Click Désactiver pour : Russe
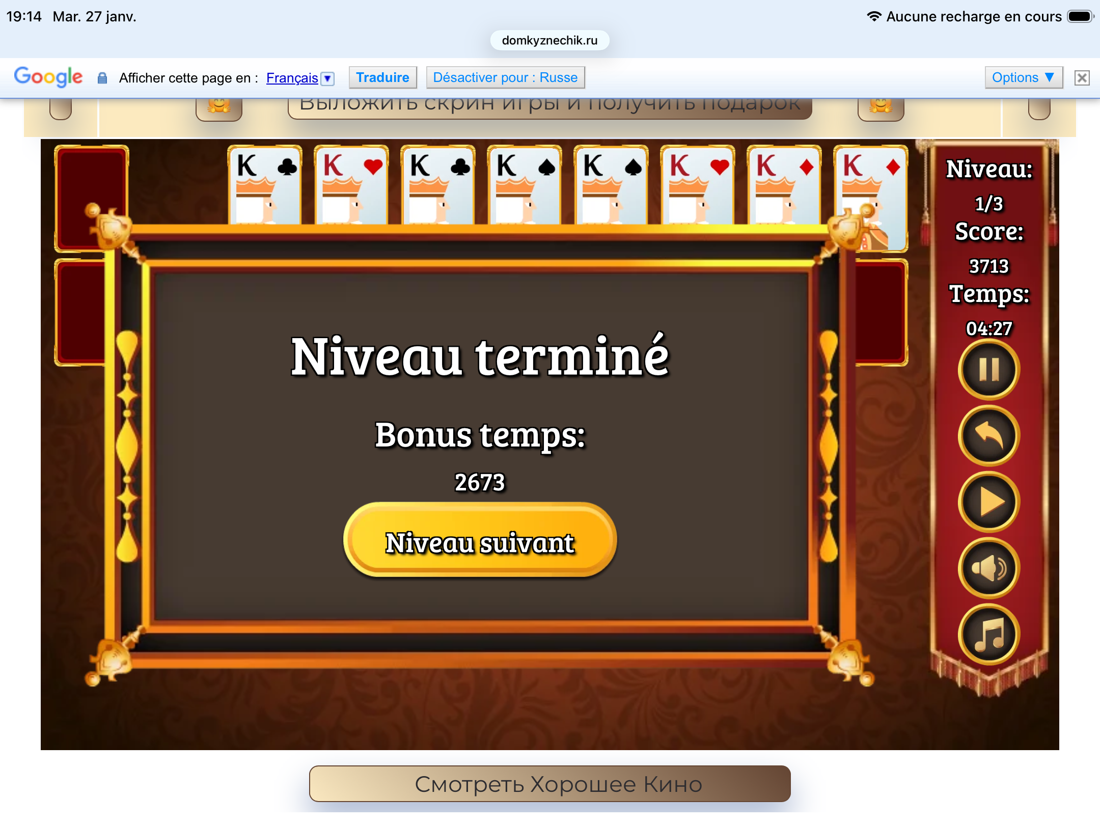The image size is (1100, 825). point(505,77)
